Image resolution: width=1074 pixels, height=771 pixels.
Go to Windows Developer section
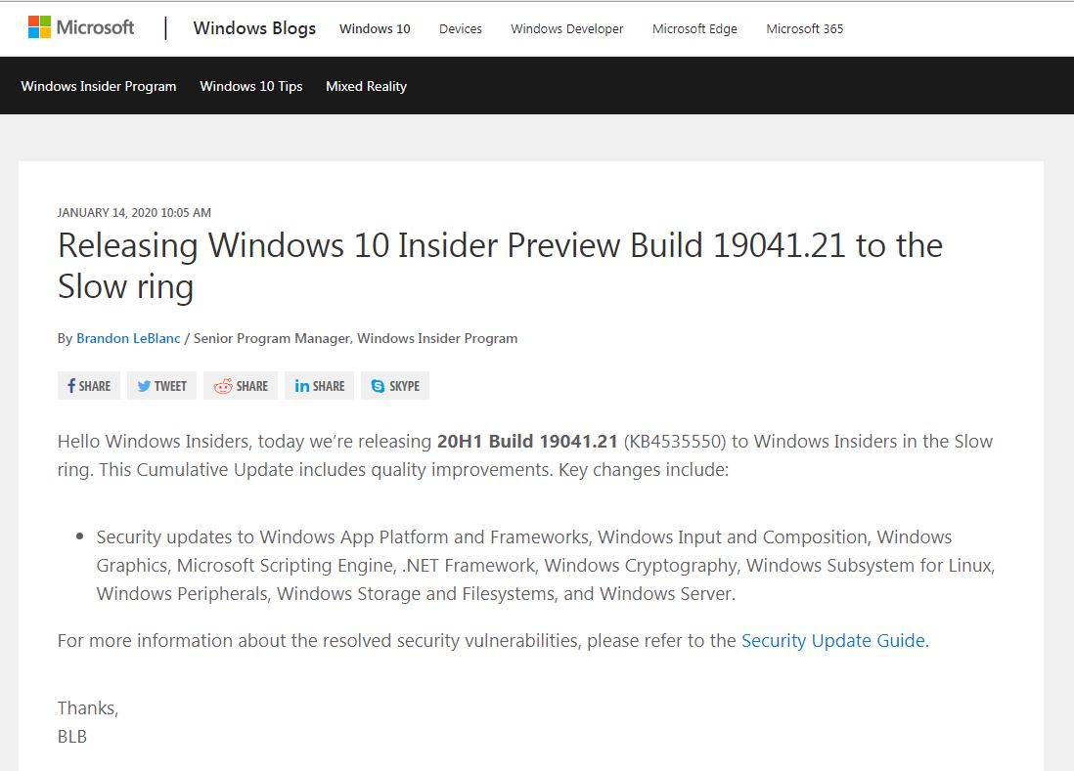tap(567, 28)
